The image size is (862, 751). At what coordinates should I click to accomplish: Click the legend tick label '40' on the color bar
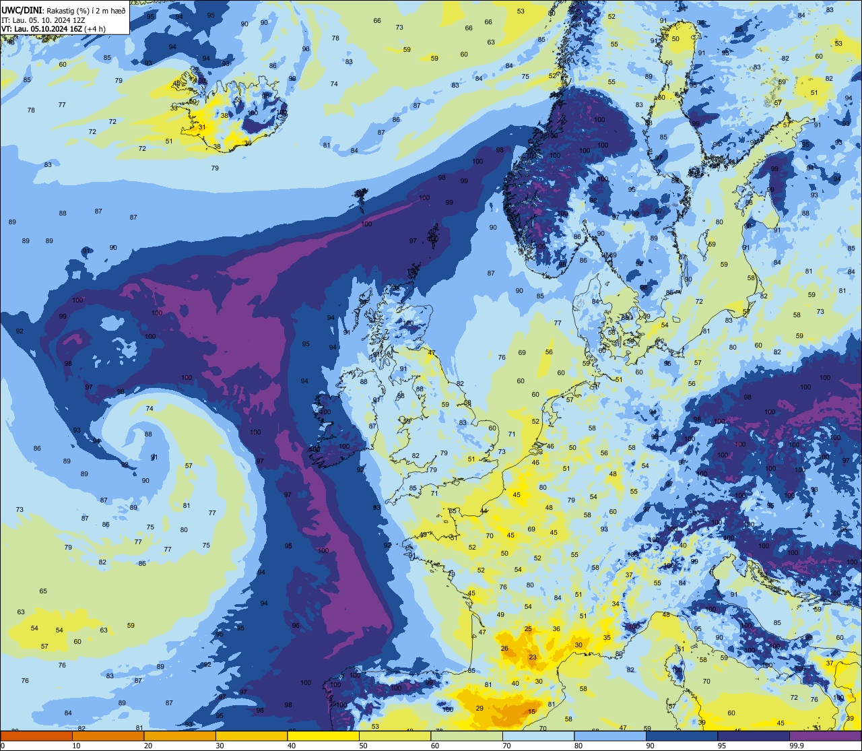pyautogui.click(x=291, y=746)
